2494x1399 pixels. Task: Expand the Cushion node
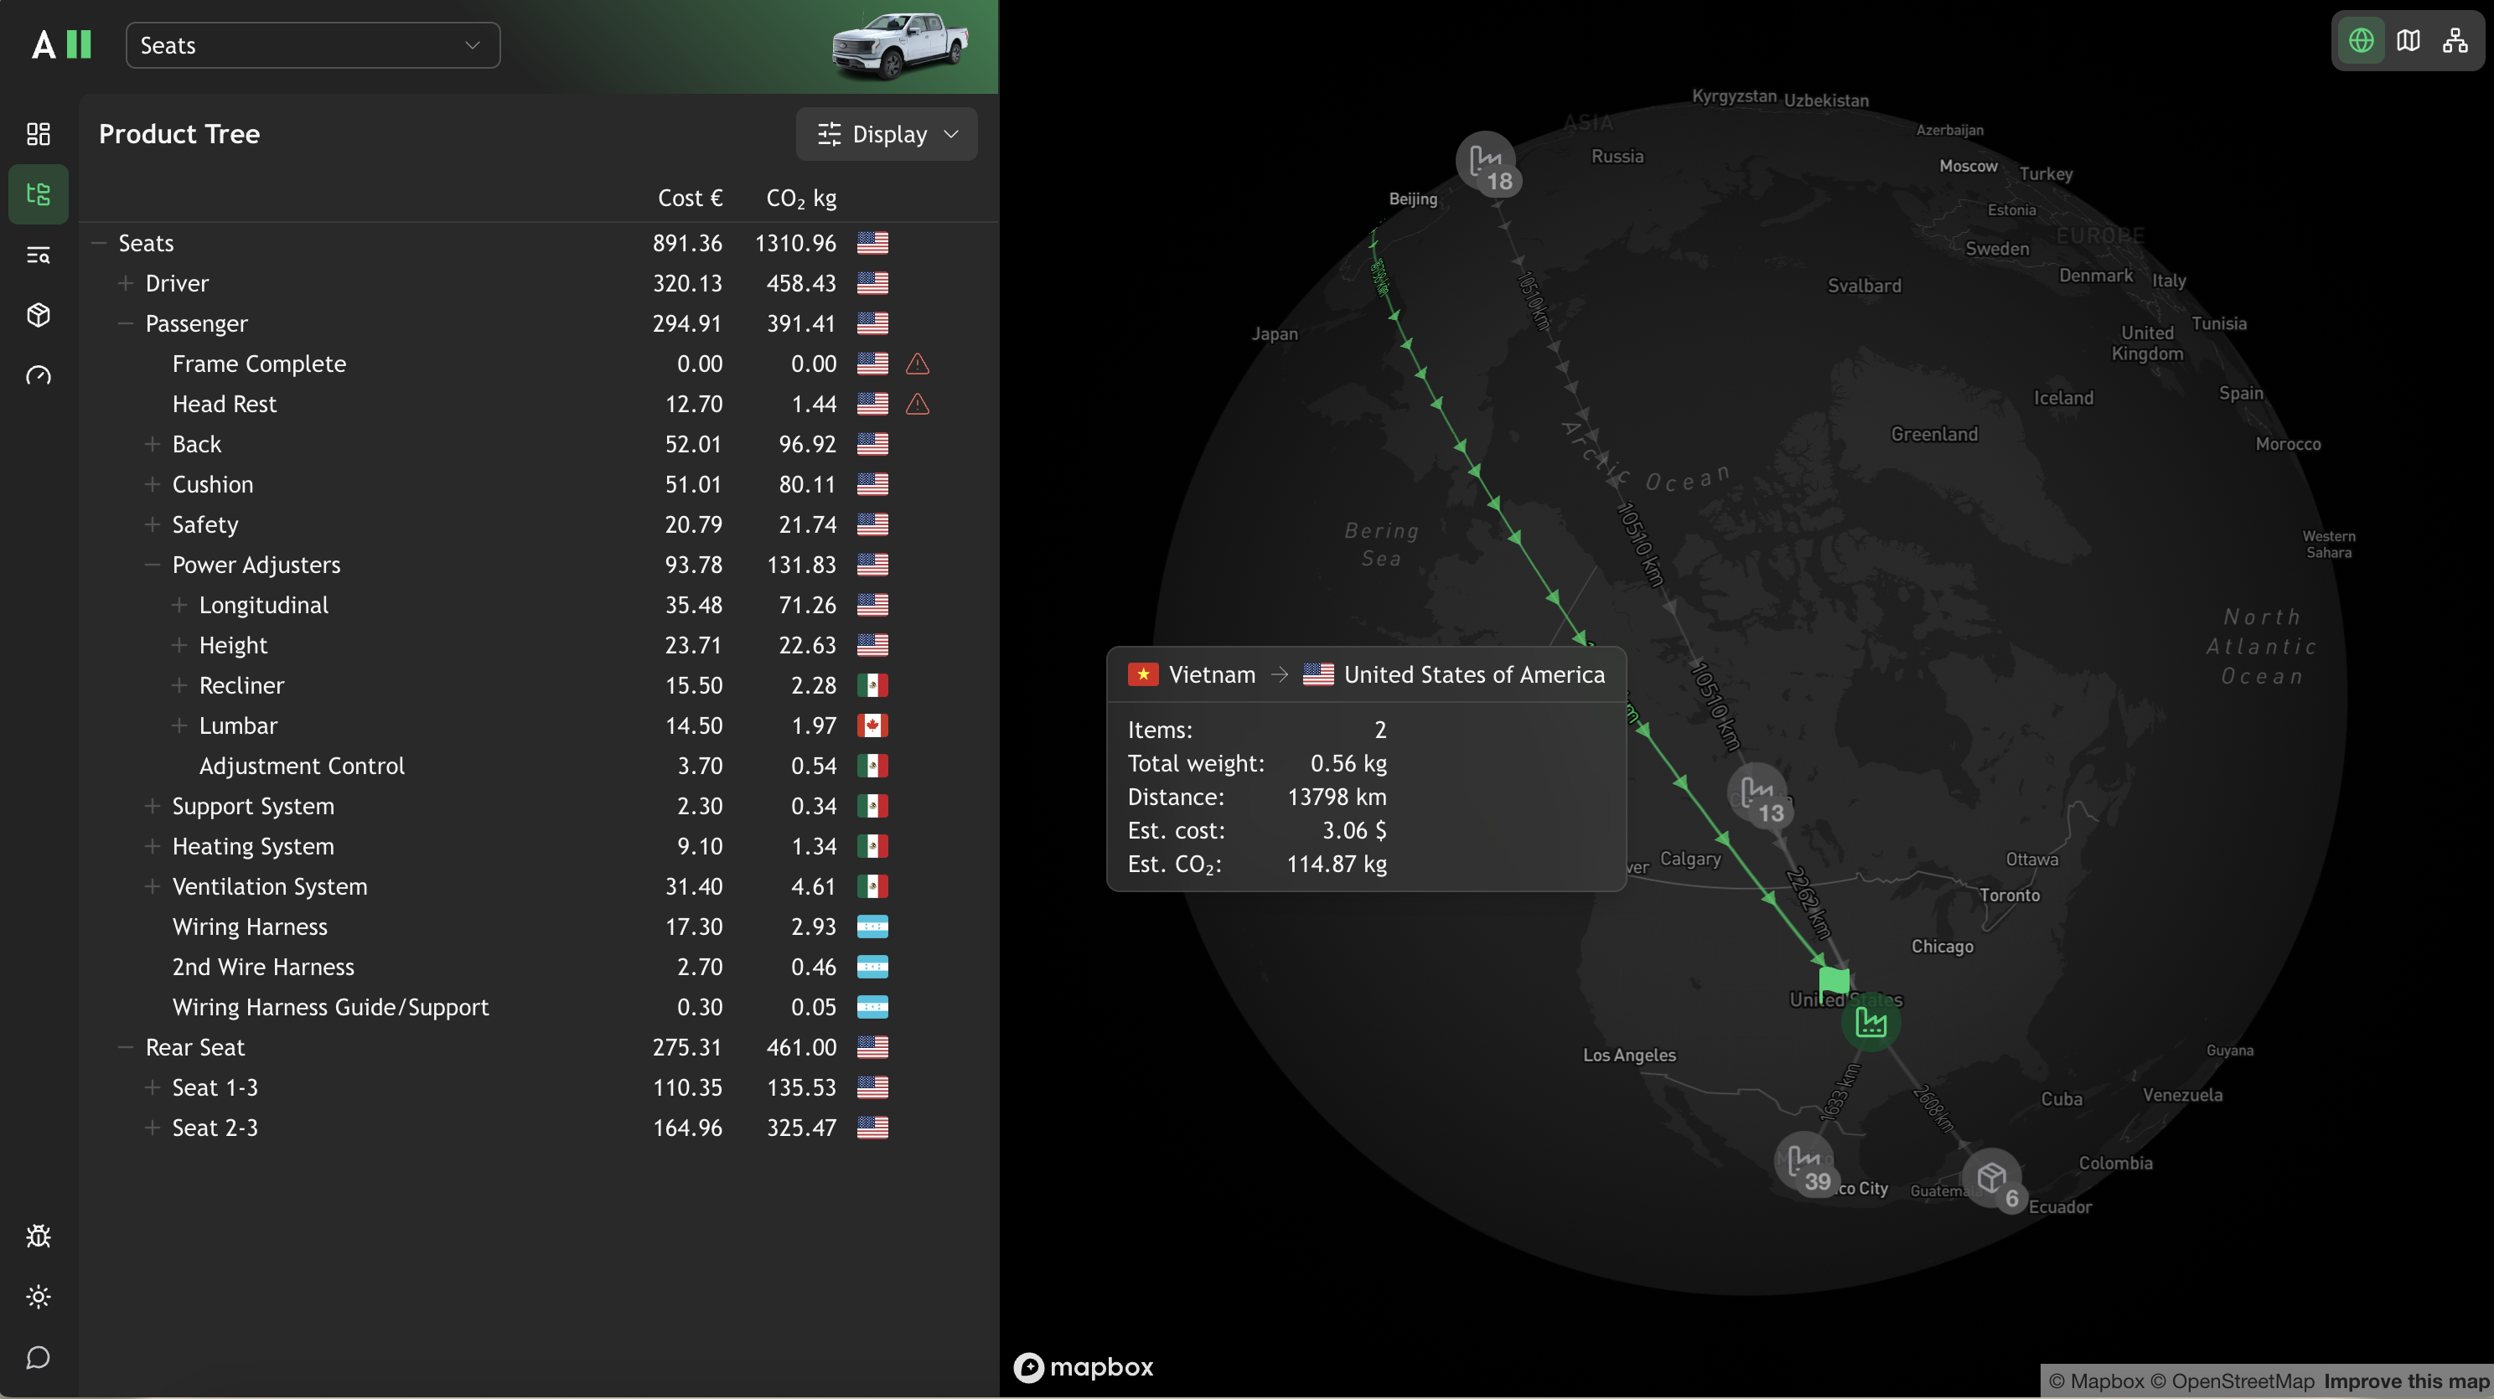point(153,485)
